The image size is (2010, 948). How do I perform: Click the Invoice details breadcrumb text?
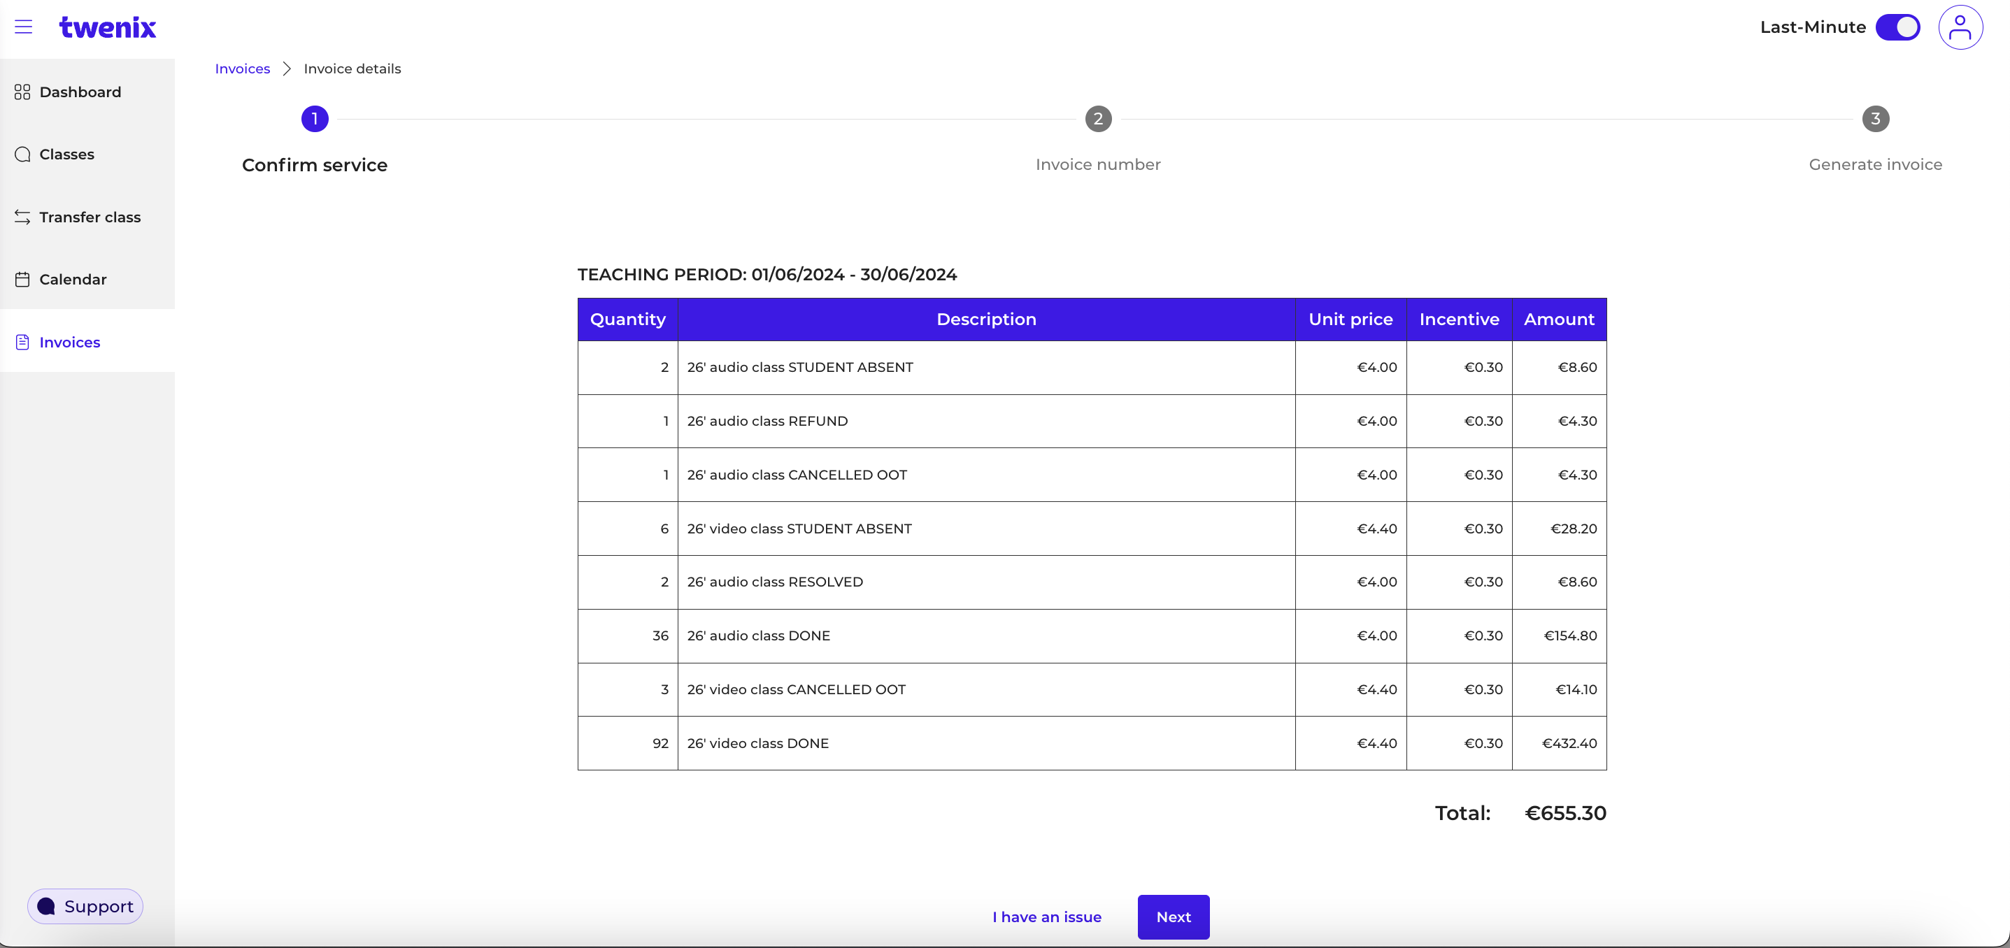tap(352, 69)
